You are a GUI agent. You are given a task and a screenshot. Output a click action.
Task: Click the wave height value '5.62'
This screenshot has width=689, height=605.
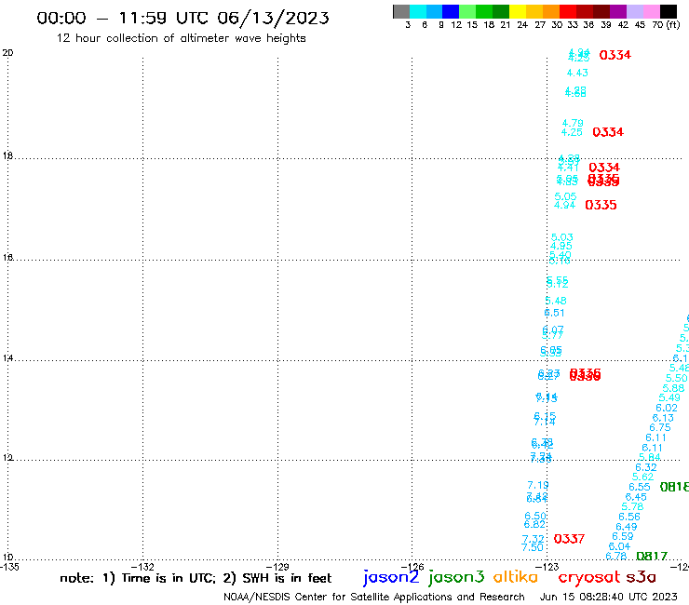tap(642, 477)
